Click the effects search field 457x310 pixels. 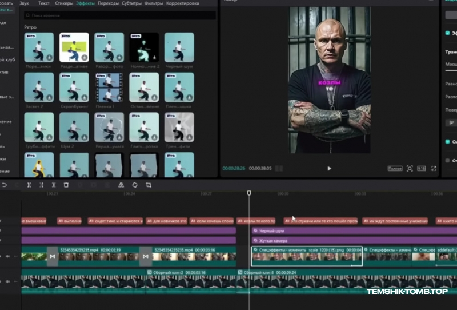point(120,15)
